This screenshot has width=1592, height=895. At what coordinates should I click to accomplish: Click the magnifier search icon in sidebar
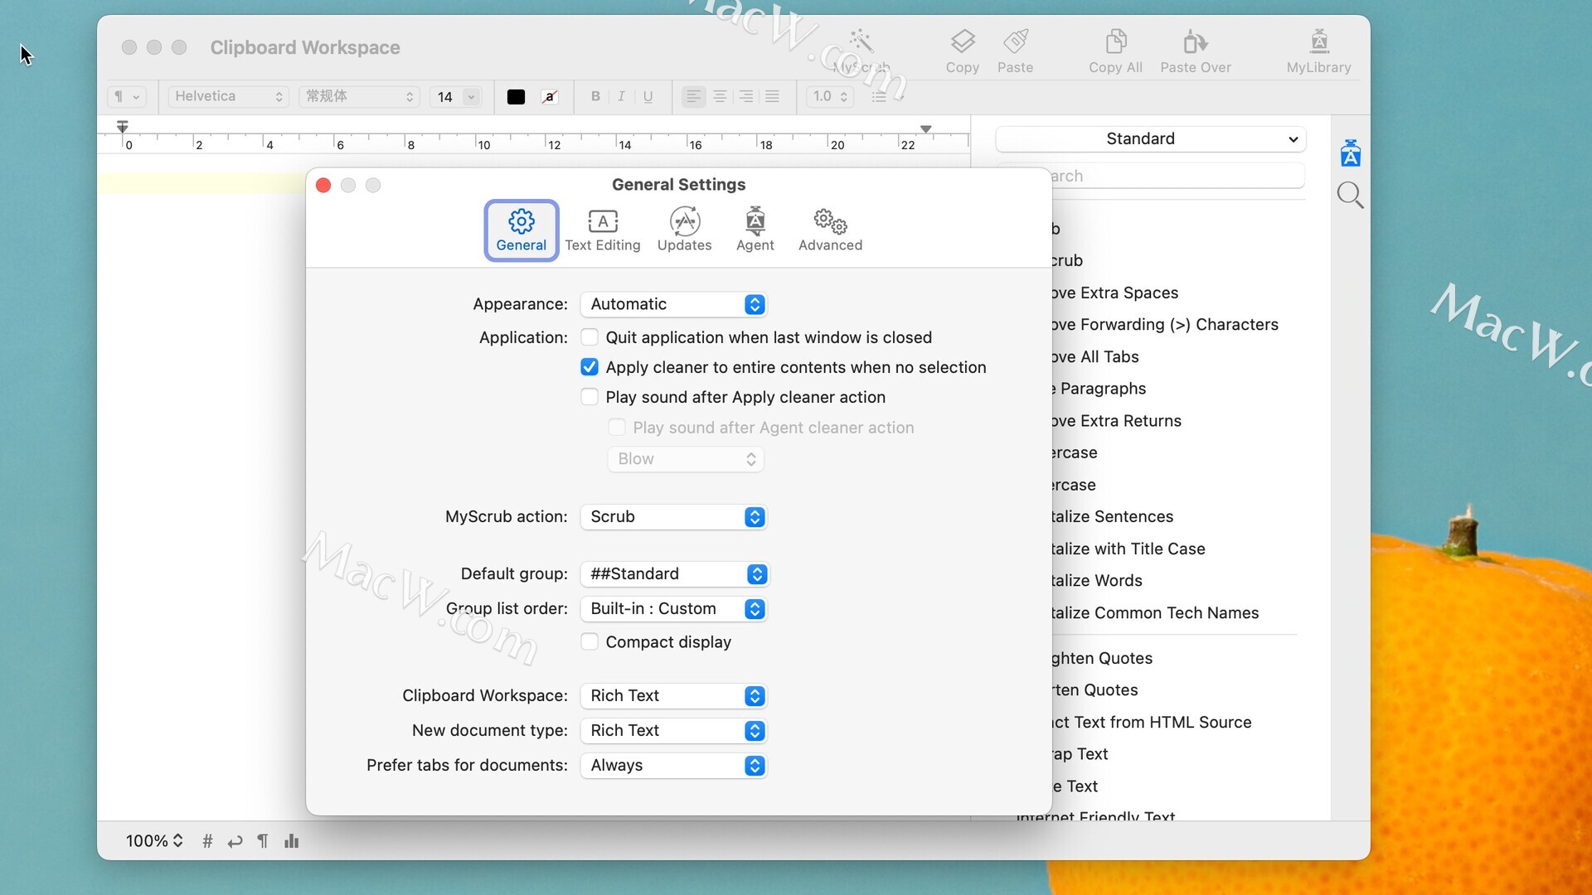(x=1350, y=196)
